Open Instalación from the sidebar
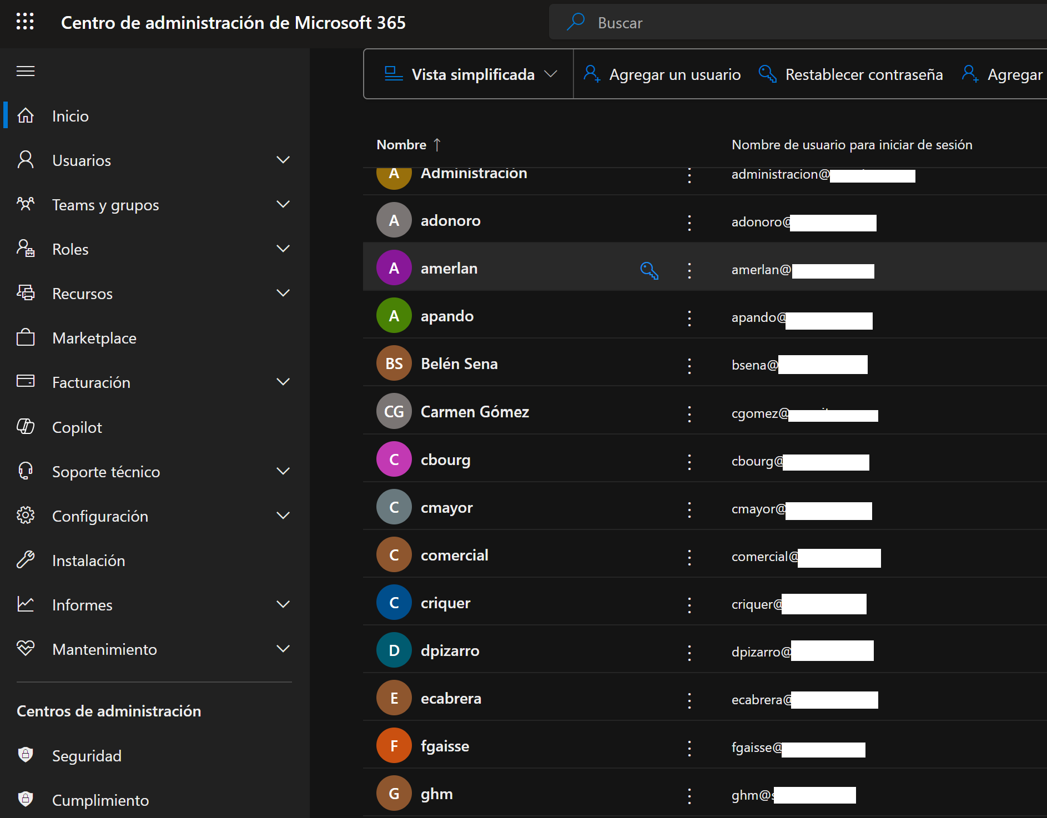Image resolution: width=1047 pixels, height=818 pixels. (x=88, y=561)
